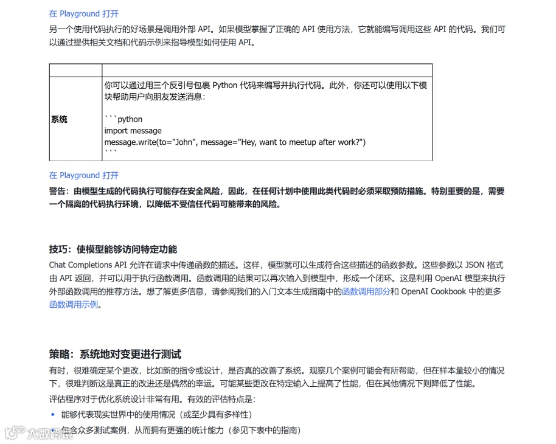Follow the '函数调用示例' hyperlink
Viewport: 556px width, 444px height.
pos(74,305)
